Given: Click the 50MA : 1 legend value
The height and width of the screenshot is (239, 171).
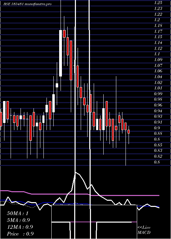Looking at the screenshot, I should click(18, 213).
